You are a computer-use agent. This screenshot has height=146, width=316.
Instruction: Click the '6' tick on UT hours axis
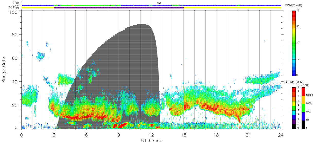(x=86, y=135)
